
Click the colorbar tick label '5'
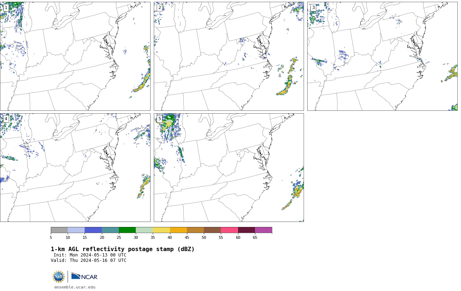pyautogui.click(x=51, y=237)
